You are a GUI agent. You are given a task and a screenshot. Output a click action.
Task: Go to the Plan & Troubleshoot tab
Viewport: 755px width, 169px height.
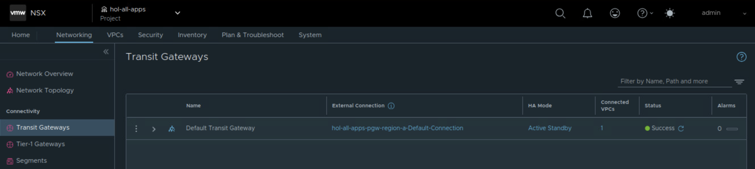[252, 35]
